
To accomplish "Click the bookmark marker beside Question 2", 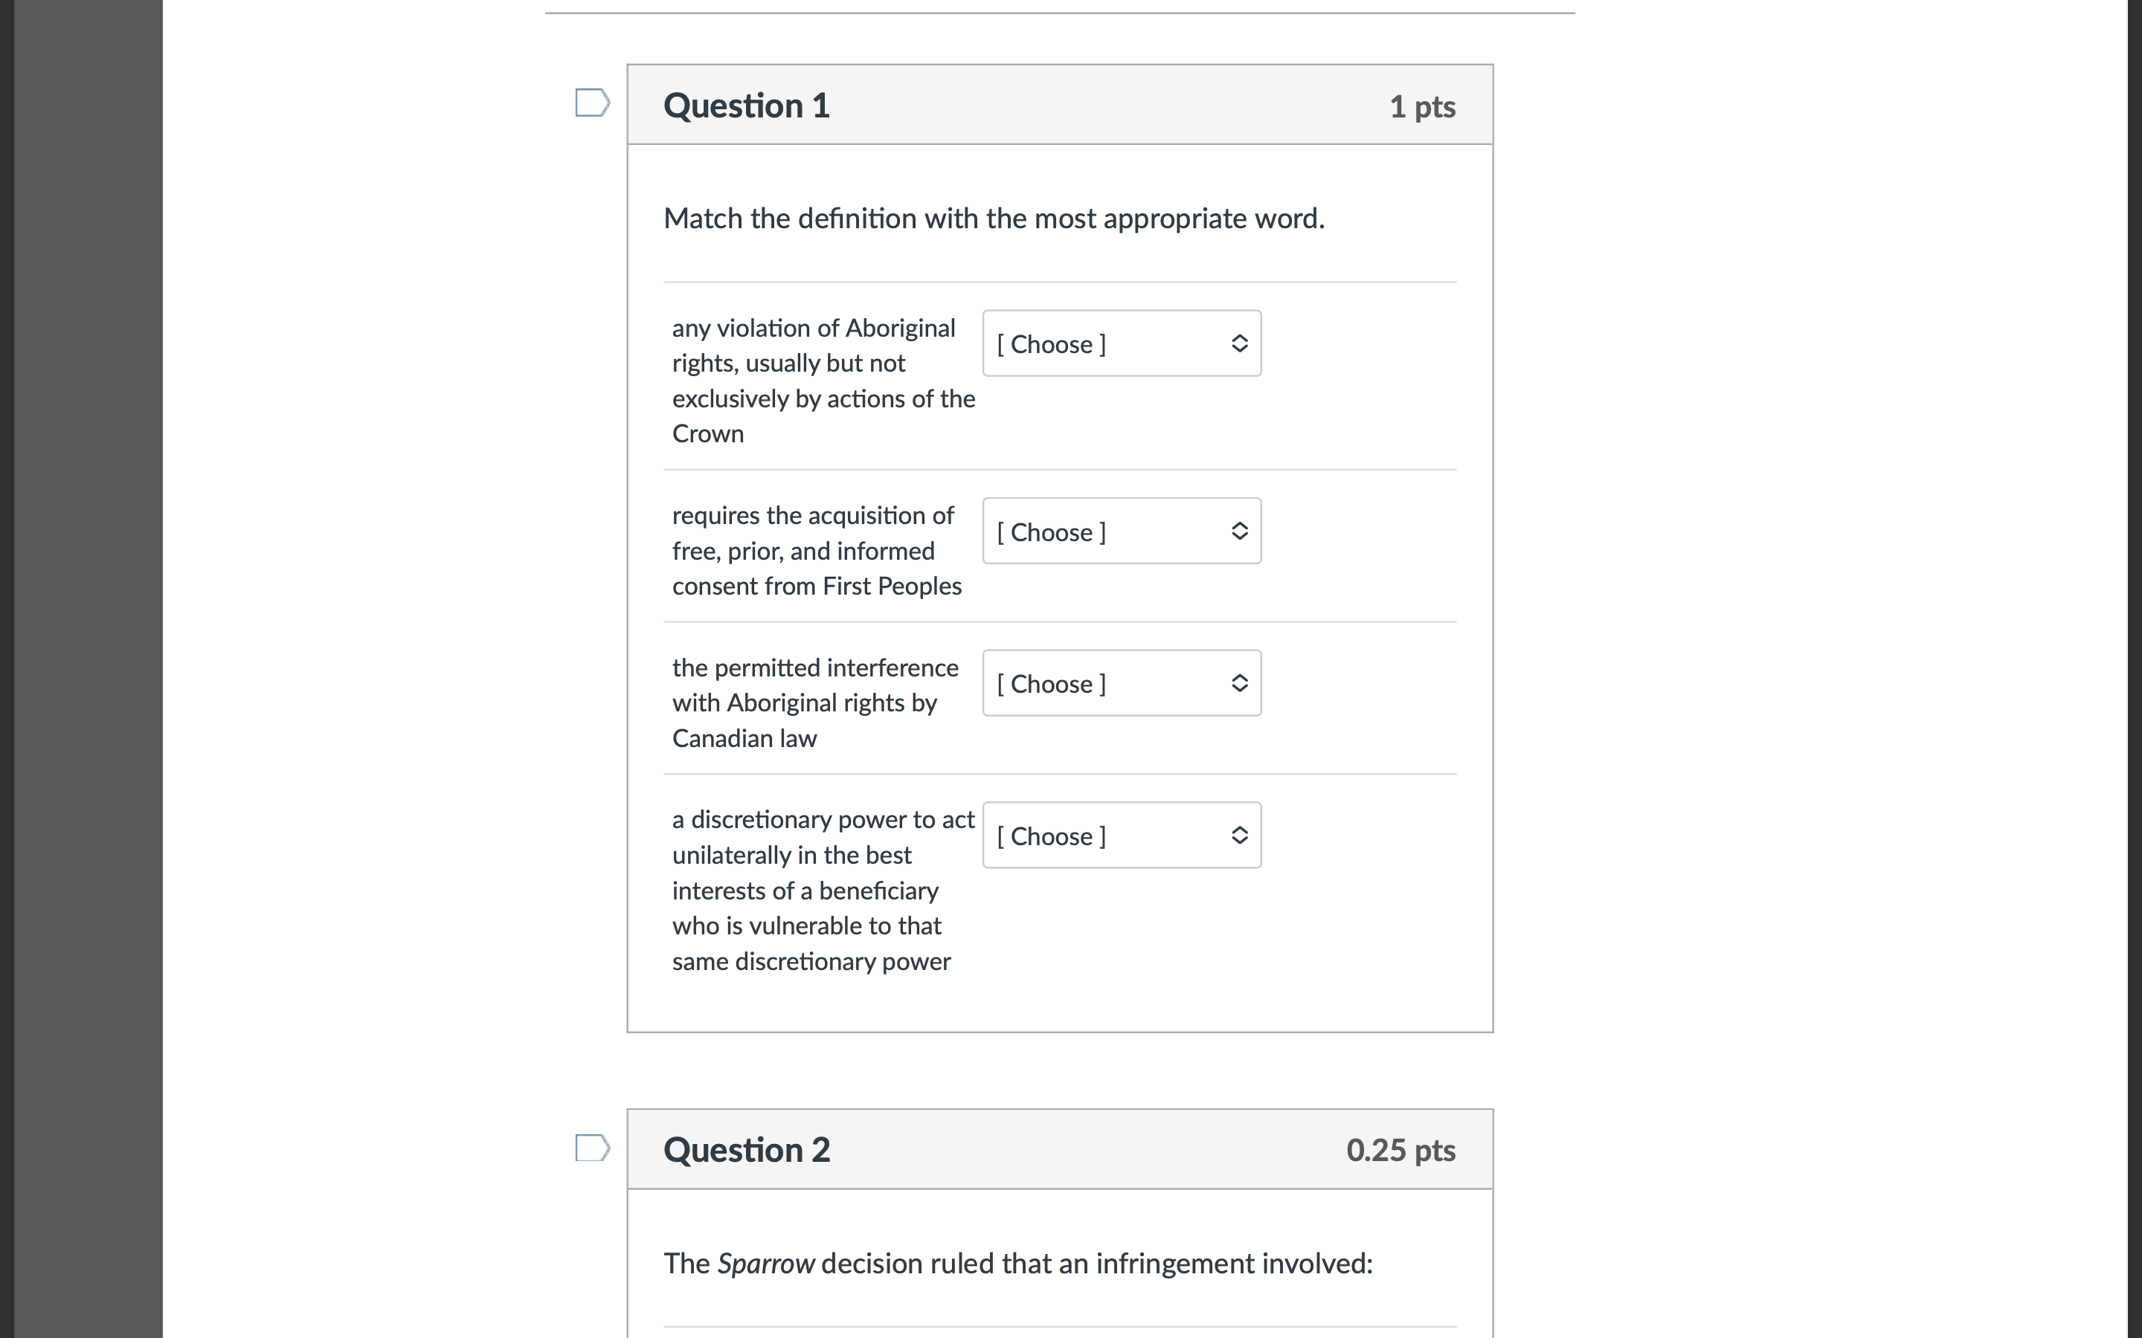I will point(591,1148).
